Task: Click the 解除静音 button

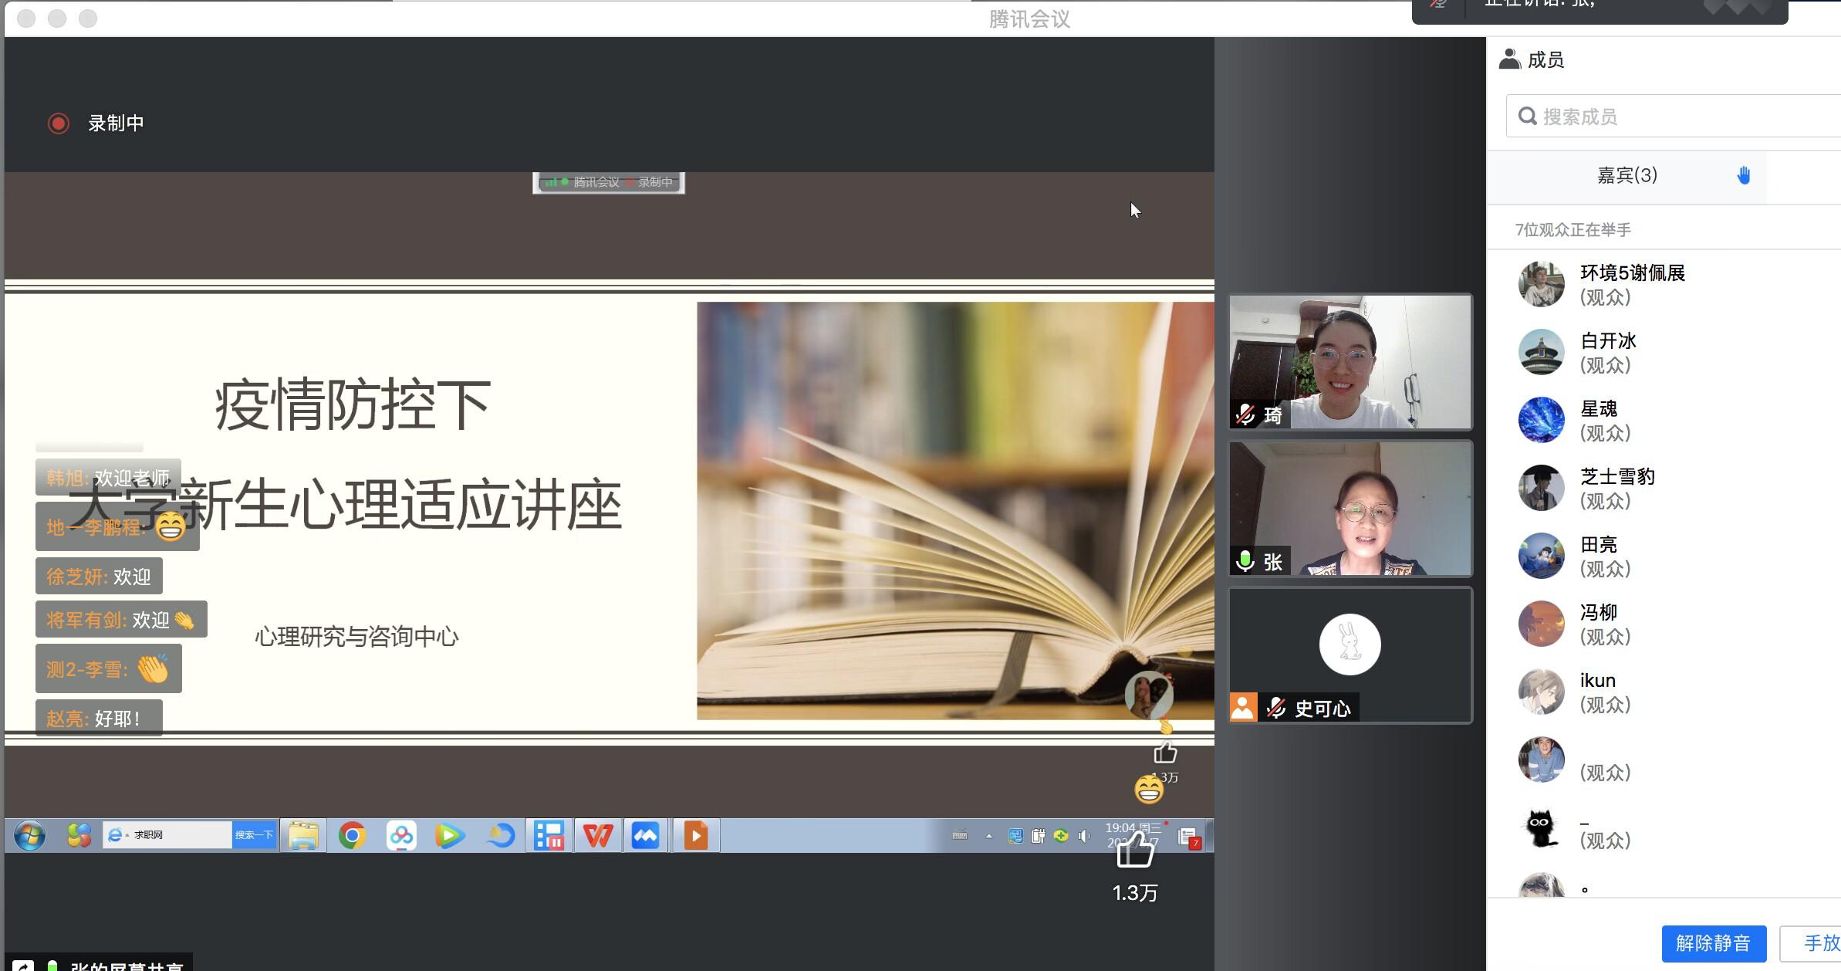Action: pyautogui.click(x=1713, y=942)
